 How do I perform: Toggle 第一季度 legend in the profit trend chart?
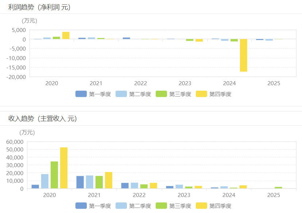(x=93, y=94)
